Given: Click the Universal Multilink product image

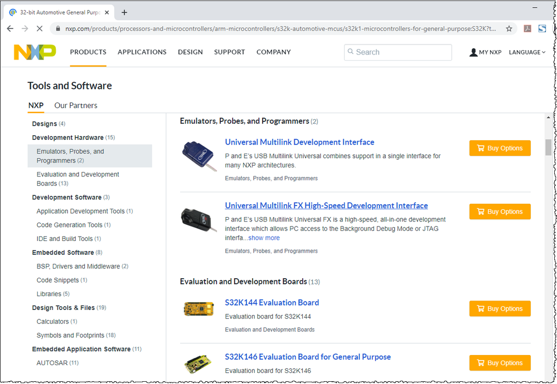Looking at the screenshot, I should pyautogui.click(x=200, y=156).
